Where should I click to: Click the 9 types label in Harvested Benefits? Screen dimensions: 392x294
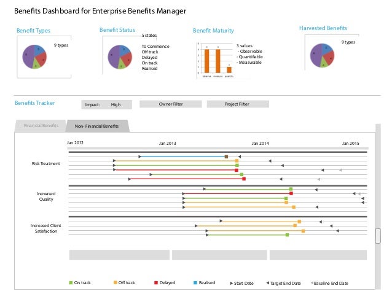coord(348,42)
